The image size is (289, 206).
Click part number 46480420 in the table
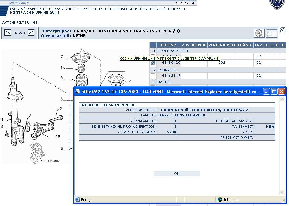(171, 63)
